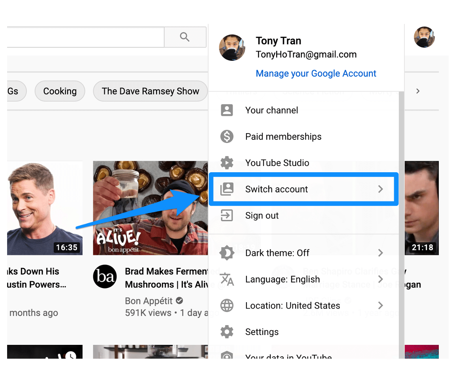Click the Sign out arrow icon
The width and height of the screenshot is (455, 365).
tap(227, 215)
